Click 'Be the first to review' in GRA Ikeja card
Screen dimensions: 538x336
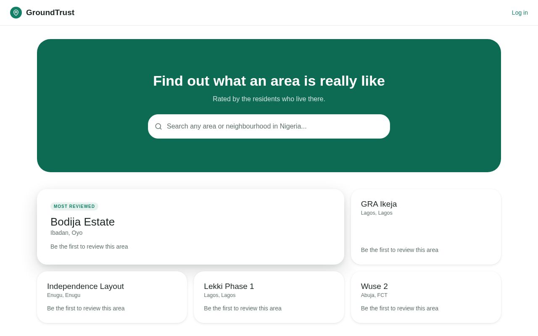400,250
